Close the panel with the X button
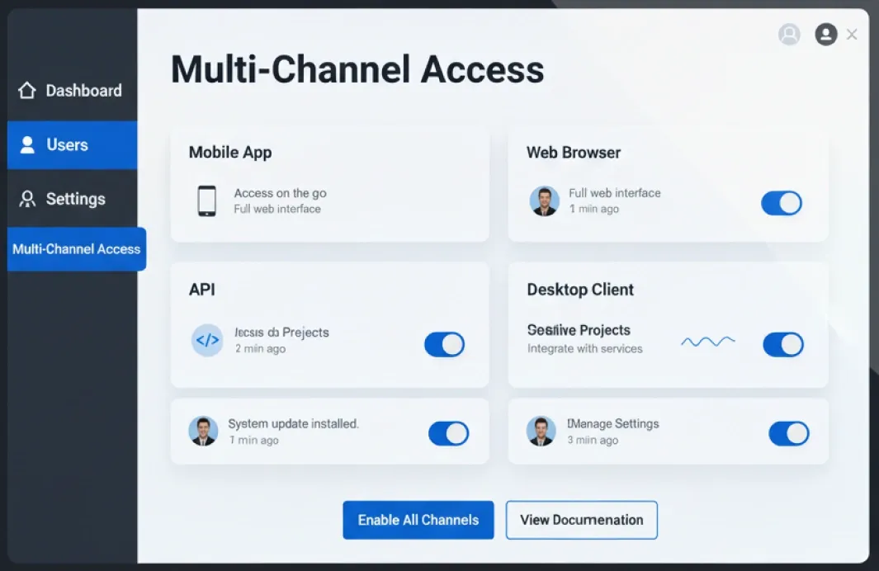This screenshot has width=879, height=571. 852,34
